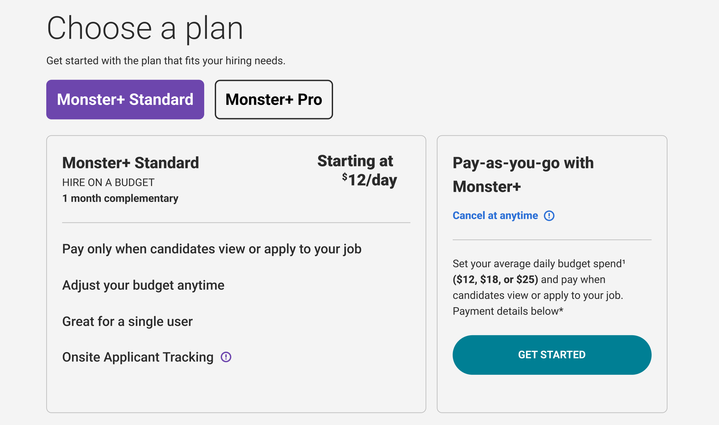This screenshot has height=425, width=719.
Task: Click Pay-as-you-go with Monster+ heading
Action: coord(523,175)
